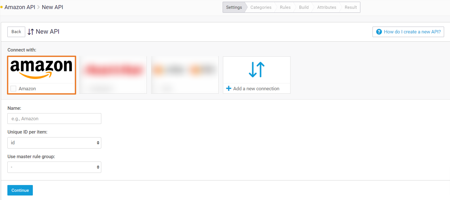Switch to the Attributes step tab
This screenshot has width=450, height=200.
(327, 7)
